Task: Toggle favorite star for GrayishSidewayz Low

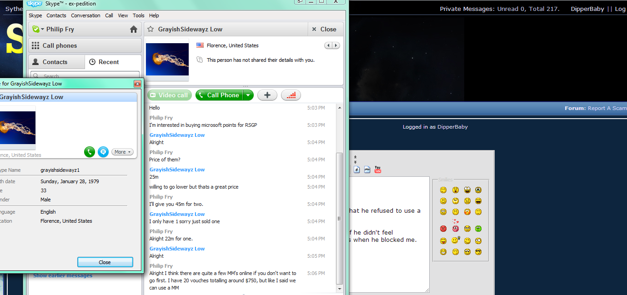Action: coord(150,29)
